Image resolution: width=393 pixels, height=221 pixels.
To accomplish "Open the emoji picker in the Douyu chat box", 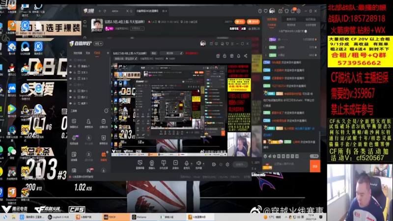I will [x=265, y=156].
